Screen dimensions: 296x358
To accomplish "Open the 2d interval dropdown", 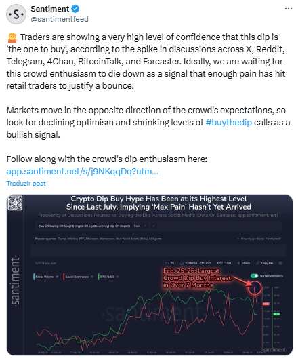I will (169, 263).
